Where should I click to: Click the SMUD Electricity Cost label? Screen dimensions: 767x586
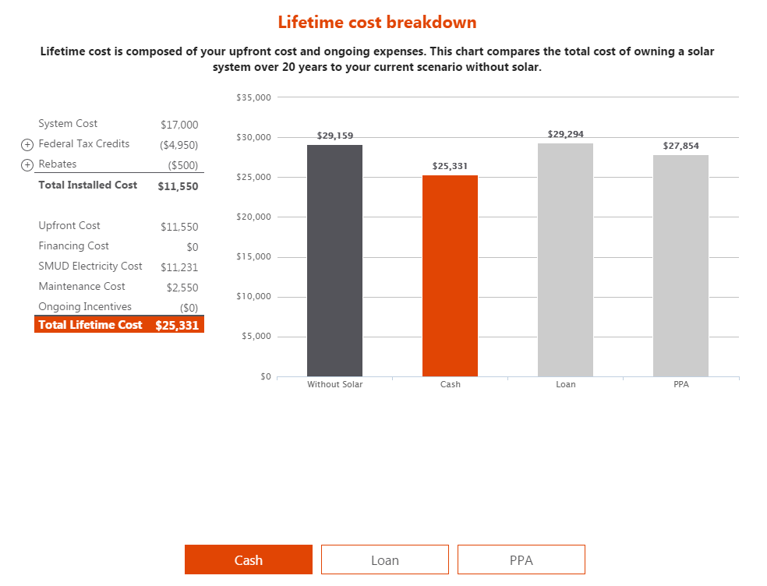(90, 267)
